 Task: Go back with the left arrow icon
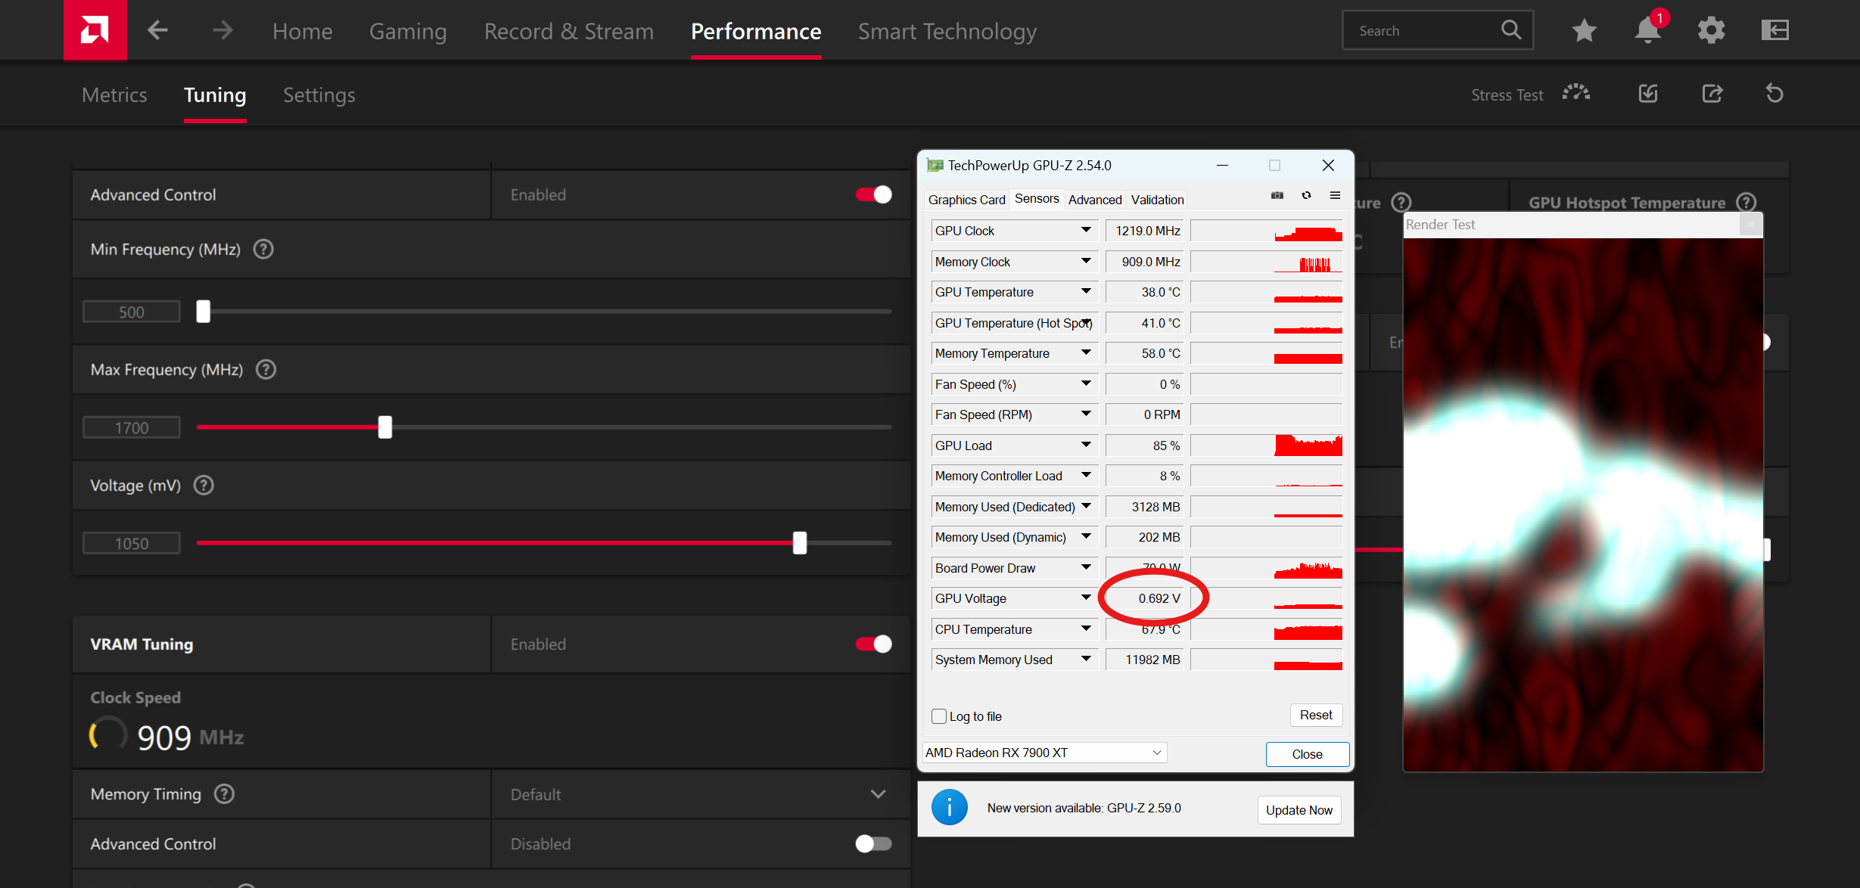(157, 30)
